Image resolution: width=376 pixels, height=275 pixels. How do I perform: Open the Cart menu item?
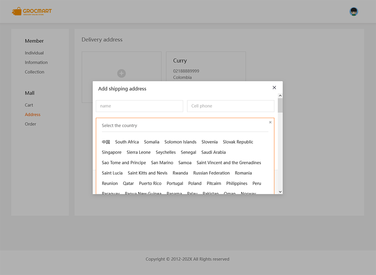[x=29, y=105]
